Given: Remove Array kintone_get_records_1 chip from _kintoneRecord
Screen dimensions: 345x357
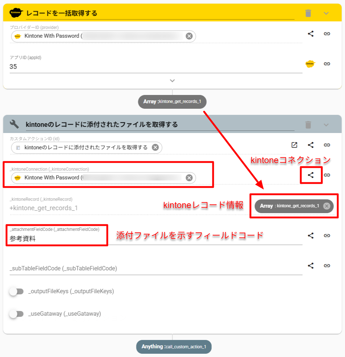Looking at the screenshot, I should coord(327,206).
